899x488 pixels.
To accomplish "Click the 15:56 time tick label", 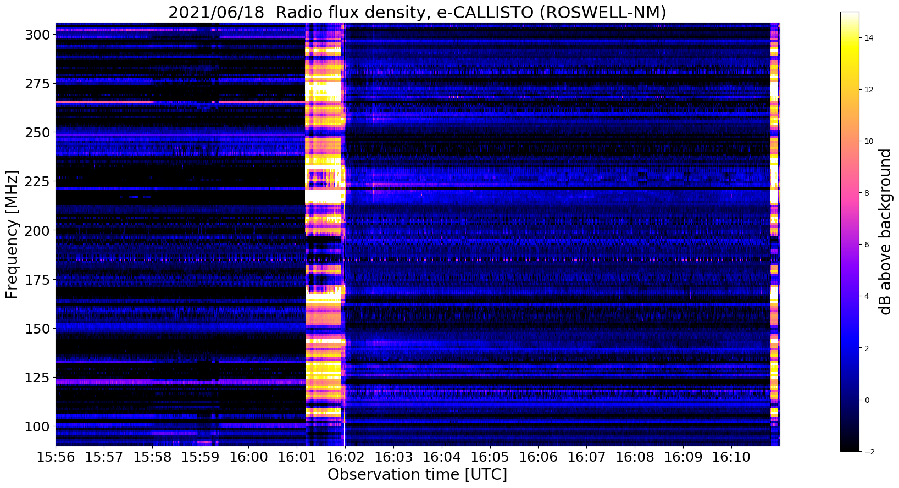I will pos(56,457).
